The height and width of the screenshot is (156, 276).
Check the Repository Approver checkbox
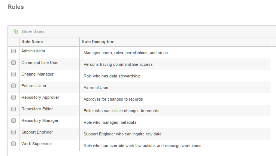[x=13, y=97]
